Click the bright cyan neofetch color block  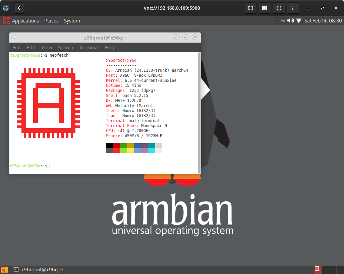[x=152, y=151]
